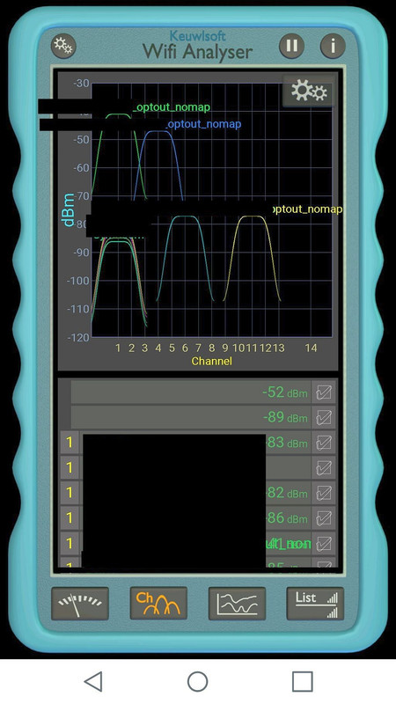396x704 pixels.
Task: Switch to signal meter view
Action: 80,604
